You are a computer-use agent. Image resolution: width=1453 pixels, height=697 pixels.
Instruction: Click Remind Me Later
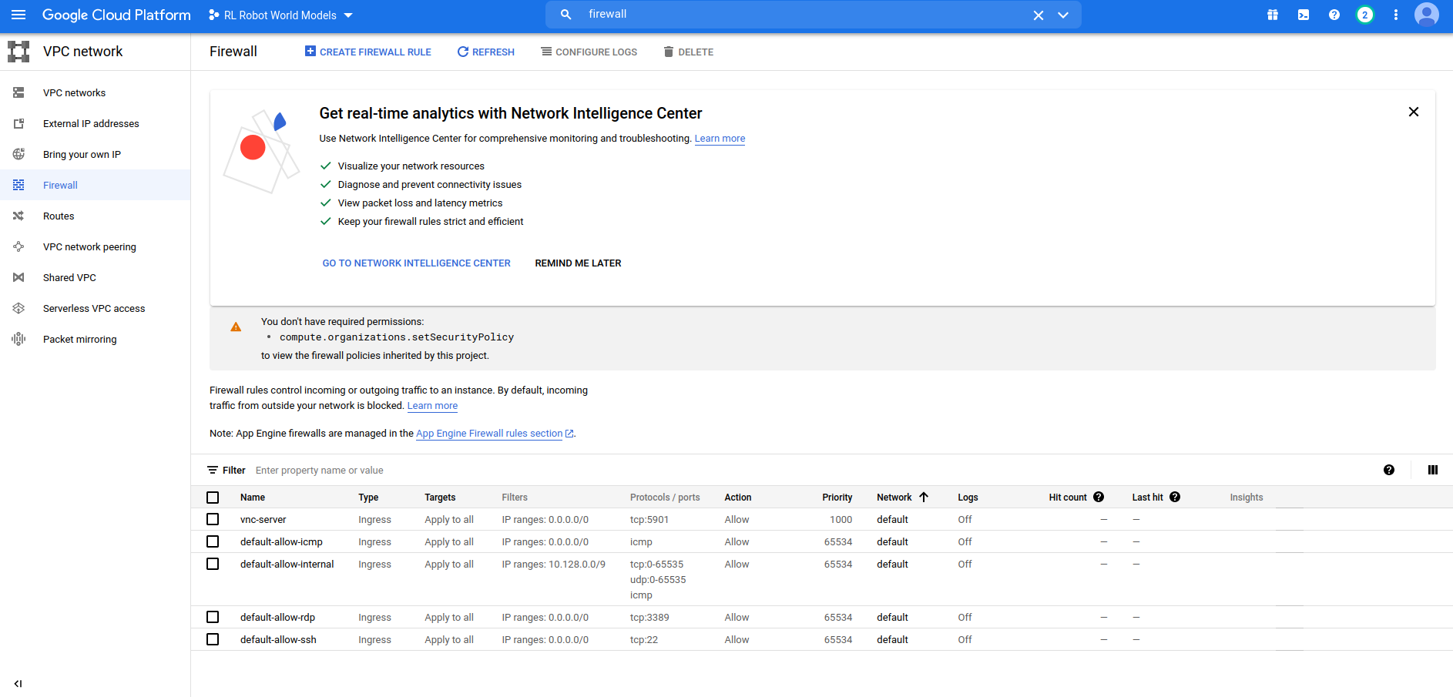click(578, 263)
